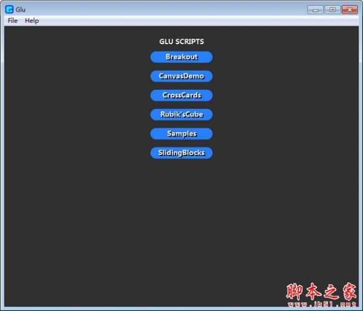Viewport: 363px width, 311px height.
Task: Launch the Breakout script
Action: [182, 57]
